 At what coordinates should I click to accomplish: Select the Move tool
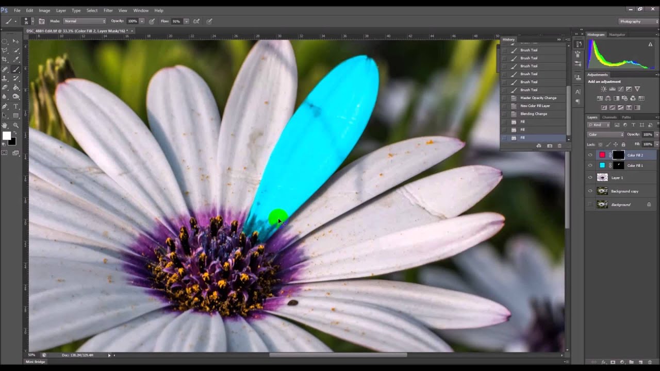pos(15,41)
